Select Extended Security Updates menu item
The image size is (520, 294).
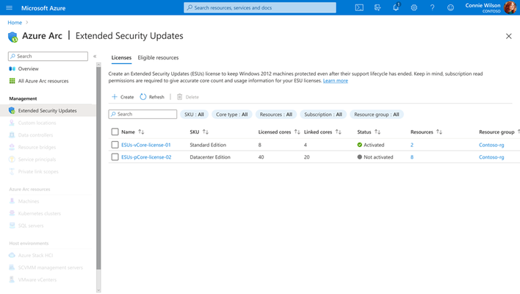[48, 110]
